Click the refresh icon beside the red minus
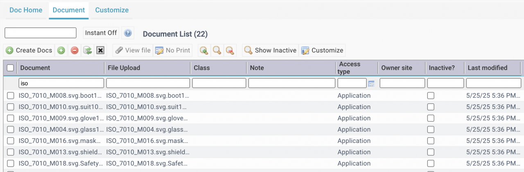 click(87, 50)
